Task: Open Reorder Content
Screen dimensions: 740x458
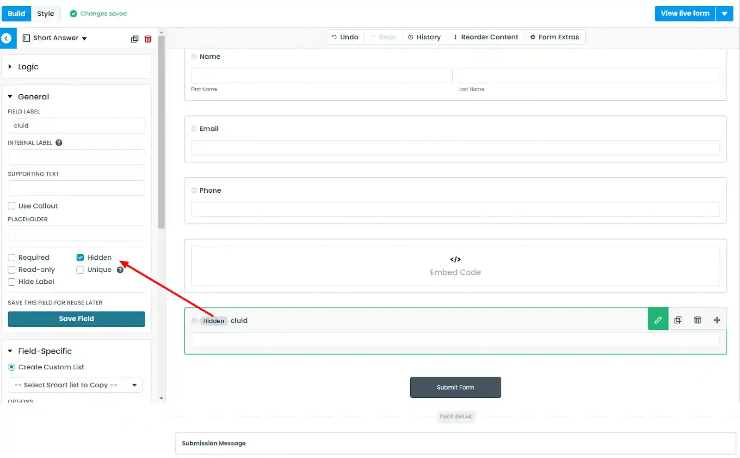Action: click(486, 37)
